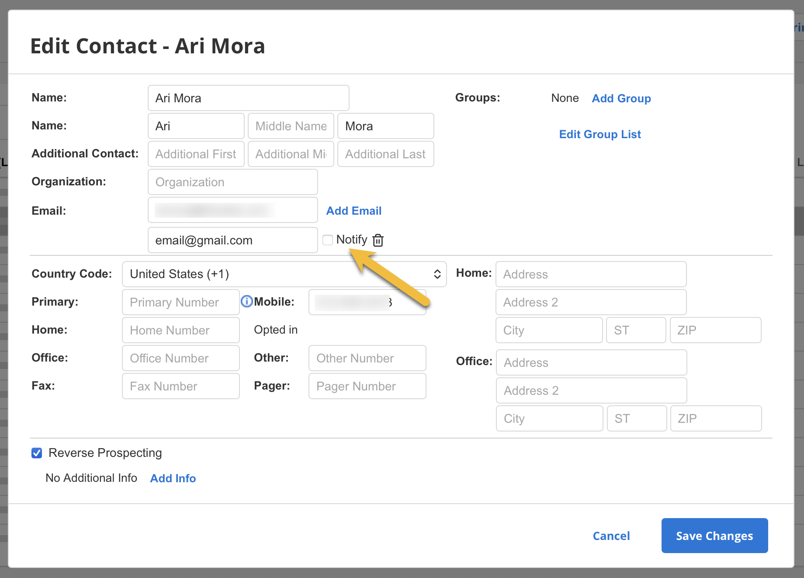This screenshot has height=578, width=804.
Task: Click the Home ZIP field
Action: (716, 330)
